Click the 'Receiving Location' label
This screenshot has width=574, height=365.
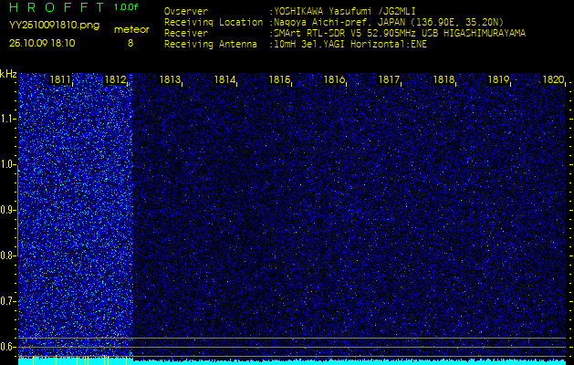tap(214, 22)
